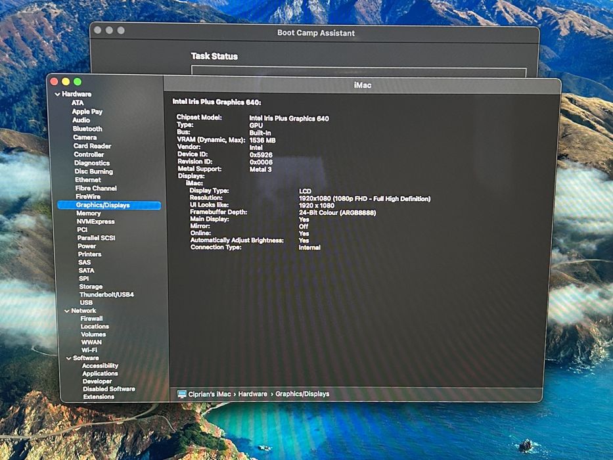This screenshot has height=460, width=613.
Task: Open Diagnostics hardware entry
Action: pyautogui.click(x=92, y=163)
